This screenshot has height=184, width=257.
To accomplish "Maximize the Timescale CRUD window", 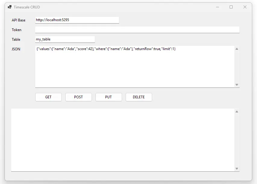I will 231,7.
